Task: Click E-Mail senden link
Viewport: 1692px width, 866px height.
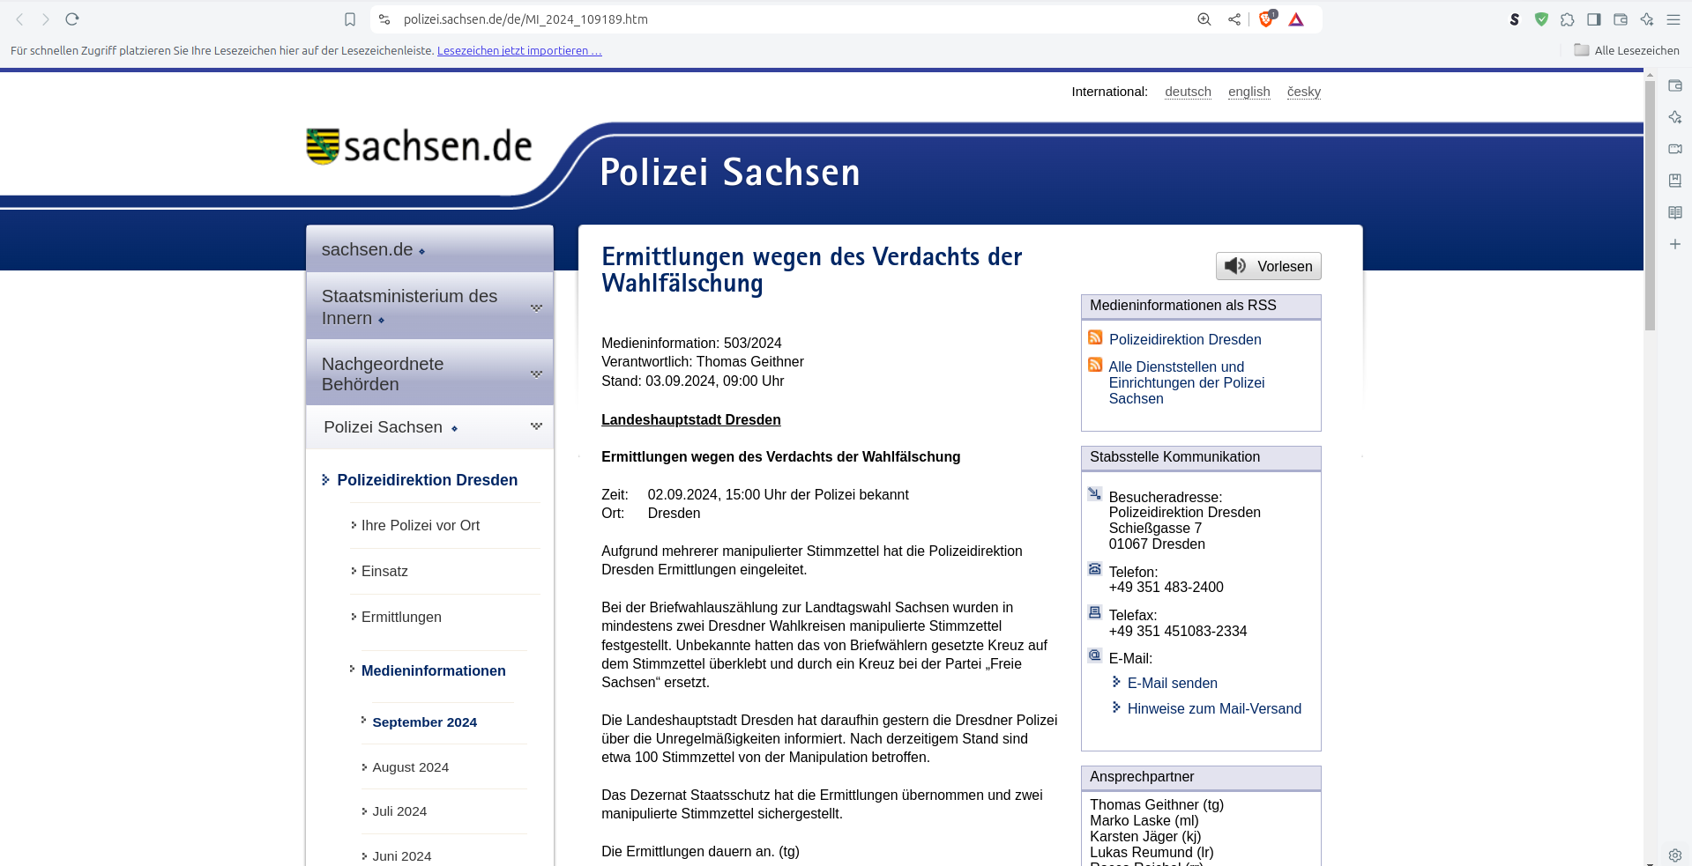Action: pyautogui.click(x=1173, y=683)
